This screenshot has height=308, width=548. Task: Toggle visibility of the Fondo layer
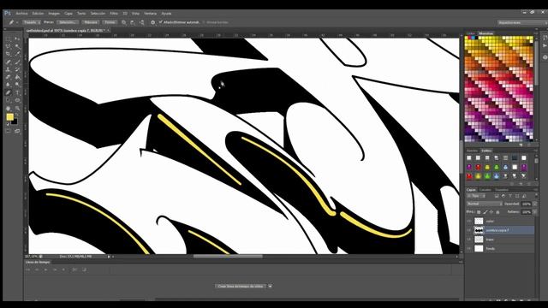point(468,248)
